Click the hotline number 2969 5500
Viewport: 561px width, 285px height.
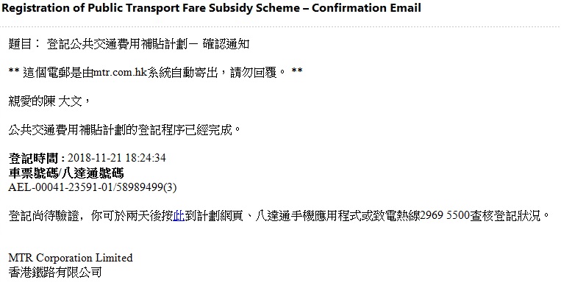pos(445,216)
